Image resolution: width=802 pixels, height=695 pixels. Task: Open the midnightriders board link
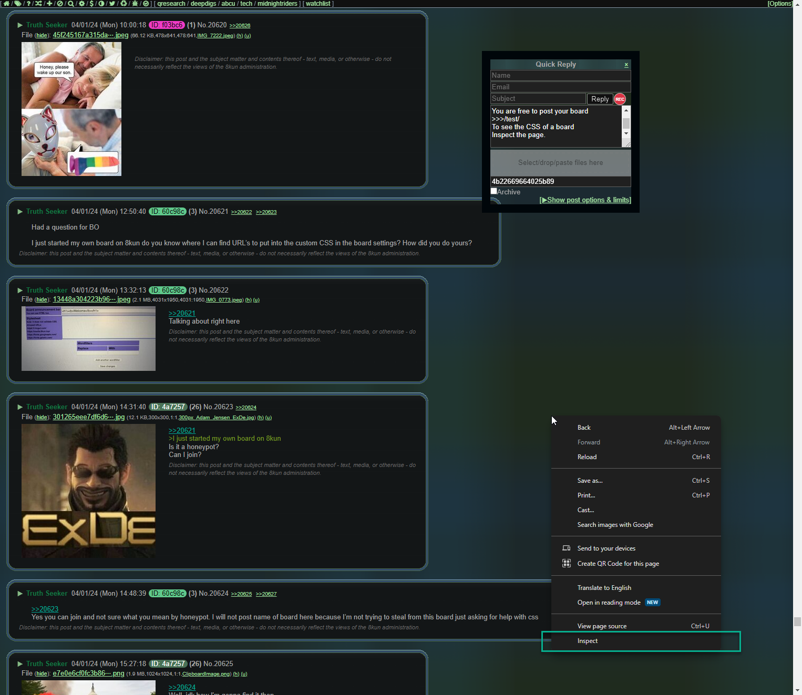pos(277,4)
